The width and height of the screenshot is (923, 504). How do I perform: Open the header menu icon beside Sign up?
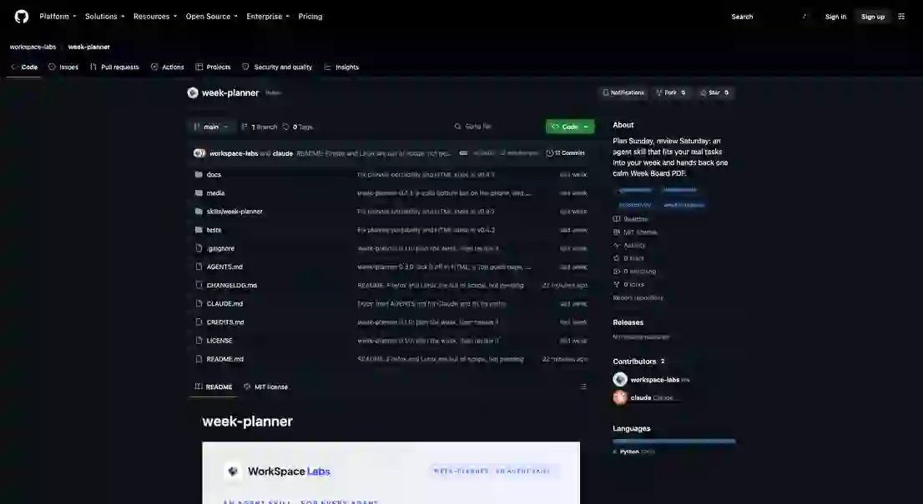(901, 17)
